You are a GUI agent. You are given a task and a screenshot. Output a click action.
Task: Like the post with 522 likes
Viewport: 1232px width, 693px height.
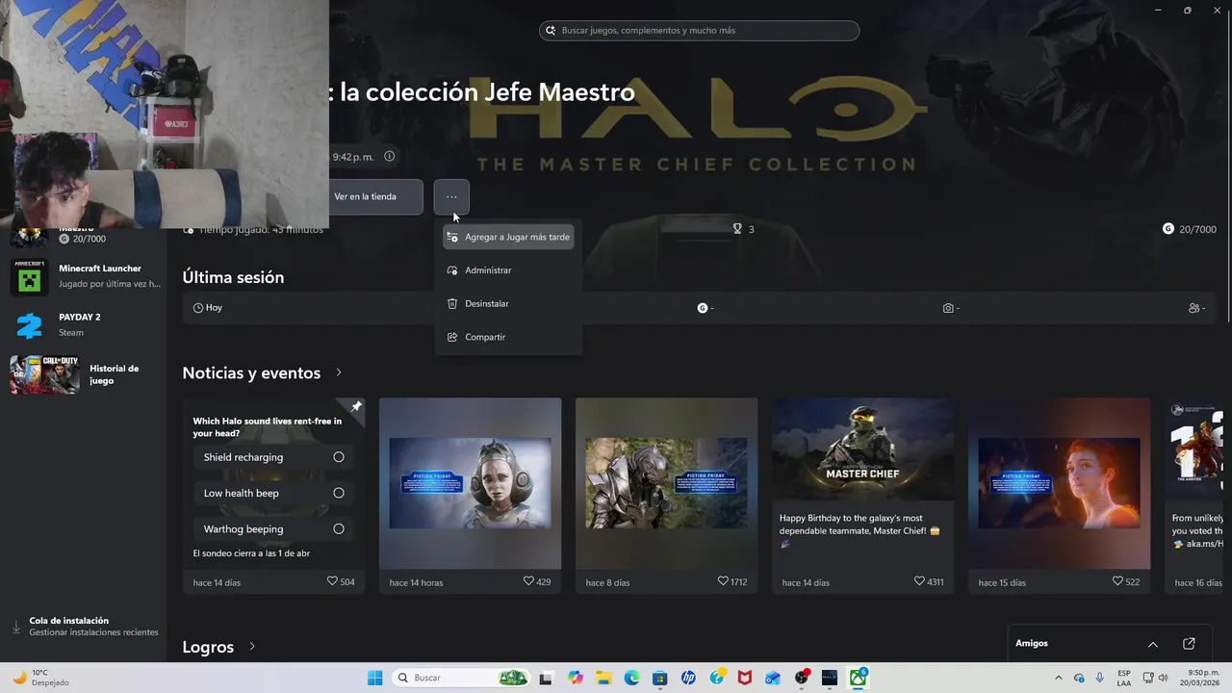click(x=1117, y=581)
